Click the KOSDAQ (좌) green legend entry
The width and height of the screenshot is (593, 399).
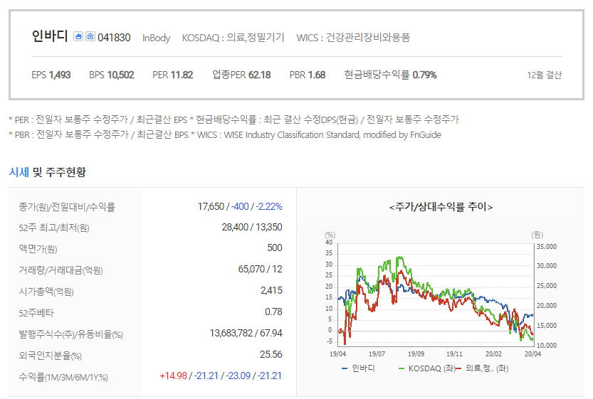pos(427,368)
